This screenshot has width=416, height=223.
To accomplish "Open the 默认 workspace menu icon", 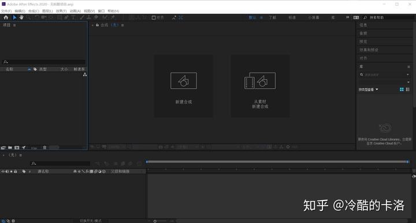I will tap(261, 17).
